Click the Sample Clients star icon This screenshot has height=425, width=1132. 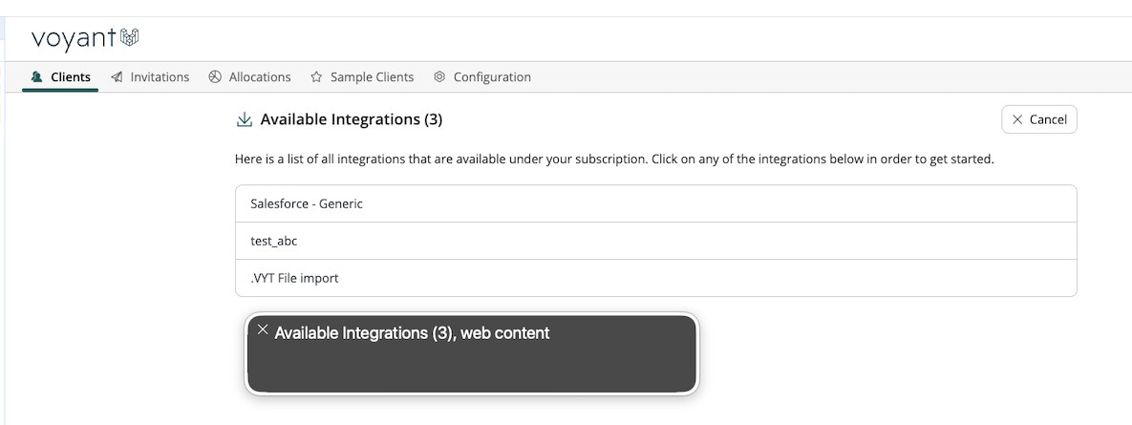coord(316,76)
